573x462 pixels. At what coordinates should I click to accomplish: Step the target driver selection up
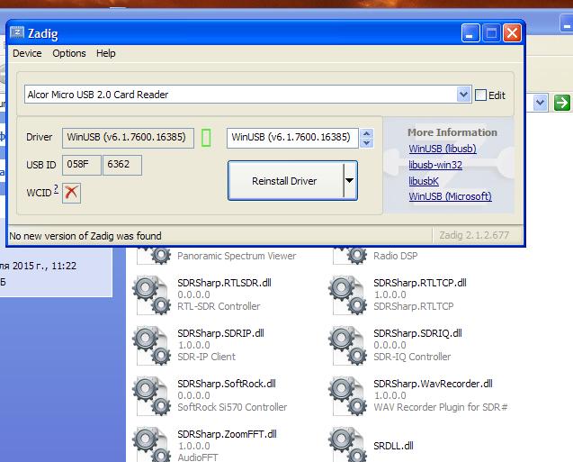(x=366, y=133)
